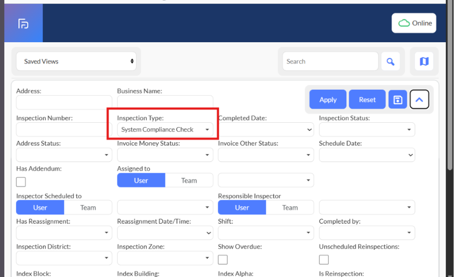Open the map view icon
This screenshot has width=454, height=277.
424,62
